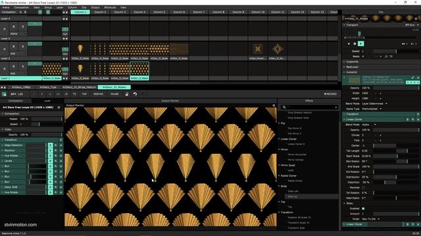Open Layer 4 blend mode dropdown showing Alpha
Screen dimensions: 421x236
(x=18, y=34)
